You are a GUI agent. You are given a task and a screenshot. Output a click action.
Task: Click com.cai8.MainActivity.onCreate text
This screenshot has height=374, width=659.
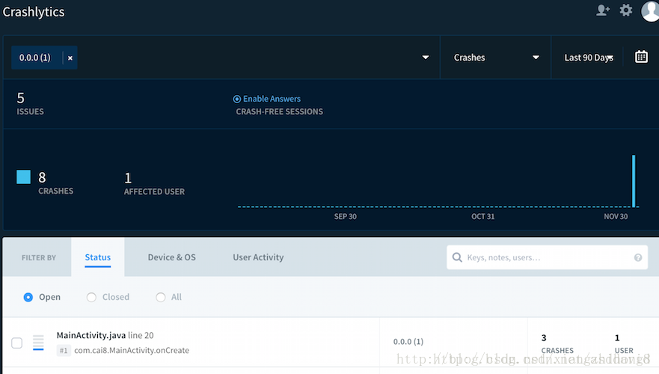pos(132,350)
